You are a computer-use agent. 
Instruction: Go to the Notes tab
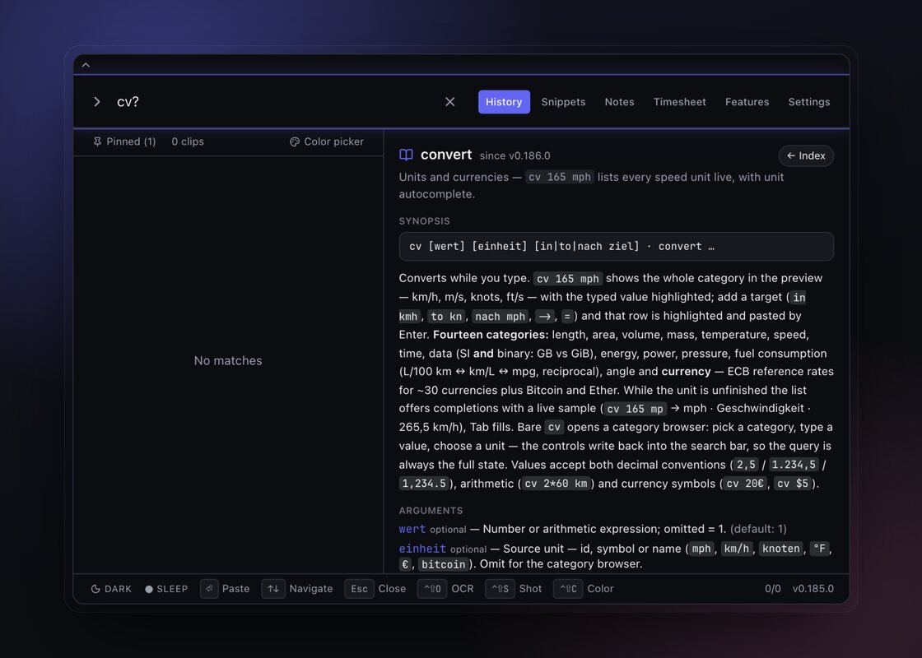pos(619,102)
